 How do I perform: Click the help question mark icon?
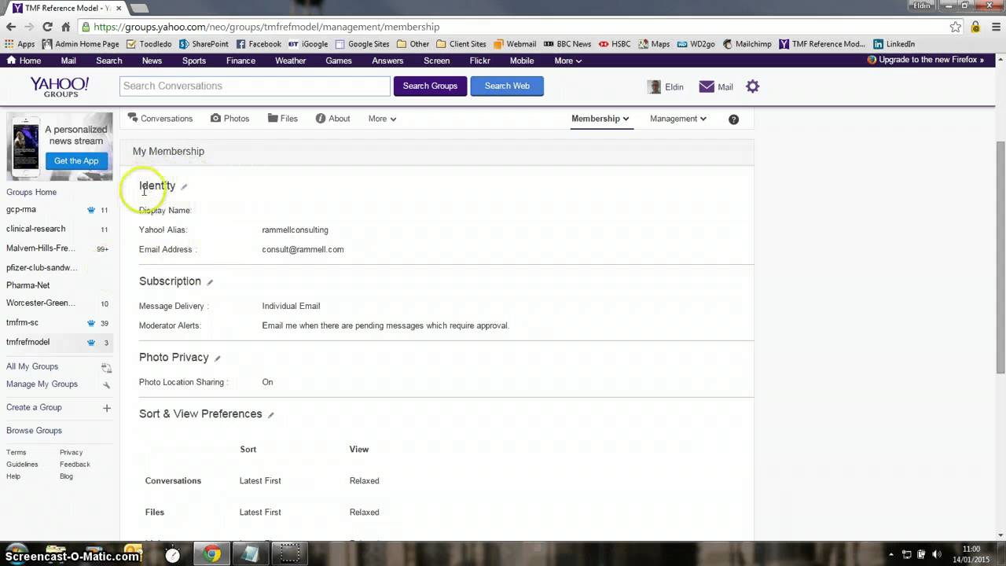tap(733, 119)
